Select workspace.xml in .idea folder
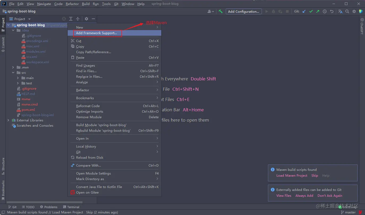The width and height of the screenshot is (365, 215). (38, 62)
